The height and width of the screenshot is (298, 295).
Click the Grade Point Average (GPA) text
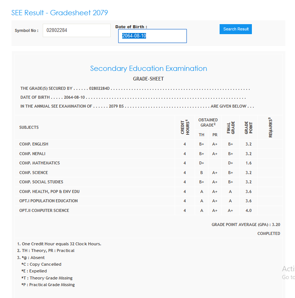click(246, 225)
